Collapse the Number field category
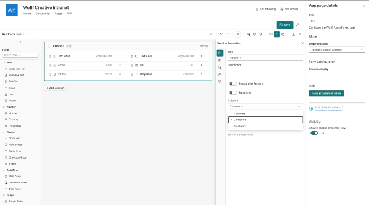Screen dimensions: 369x205 pos(4,107)
